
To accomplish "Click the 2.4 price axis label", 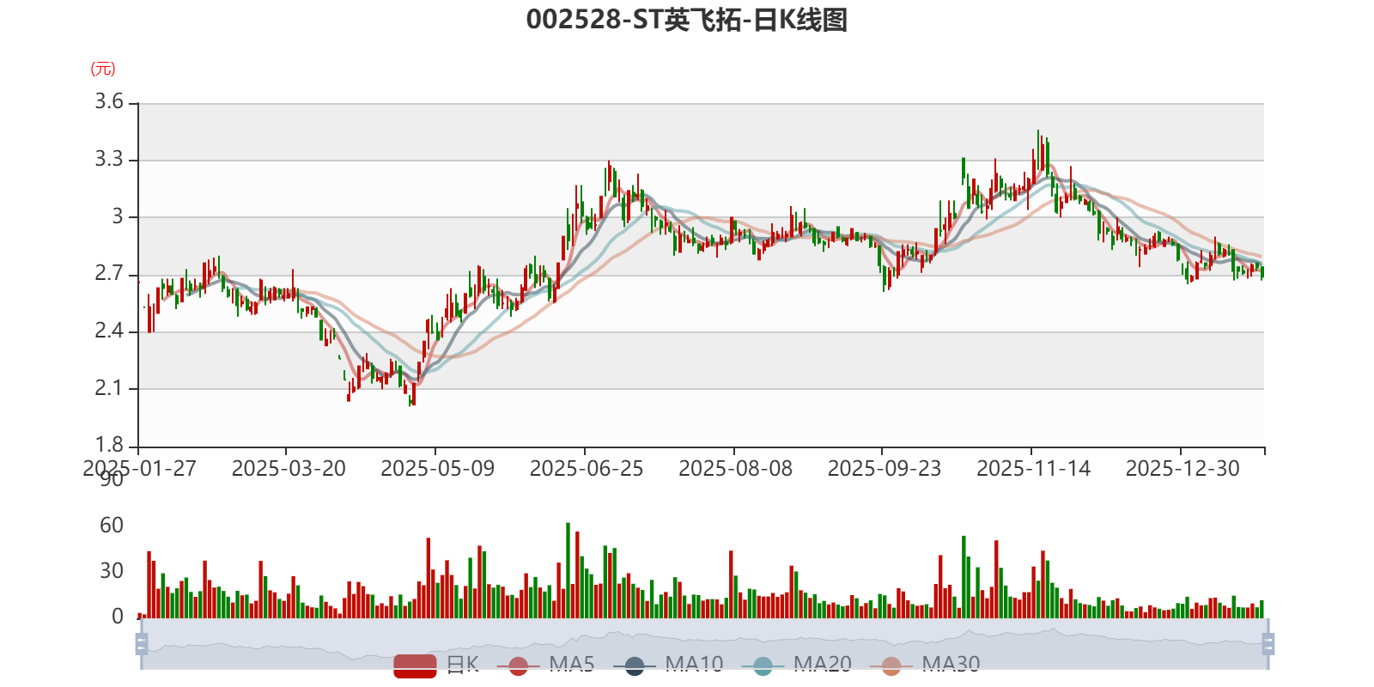I will tap(109, 331).
